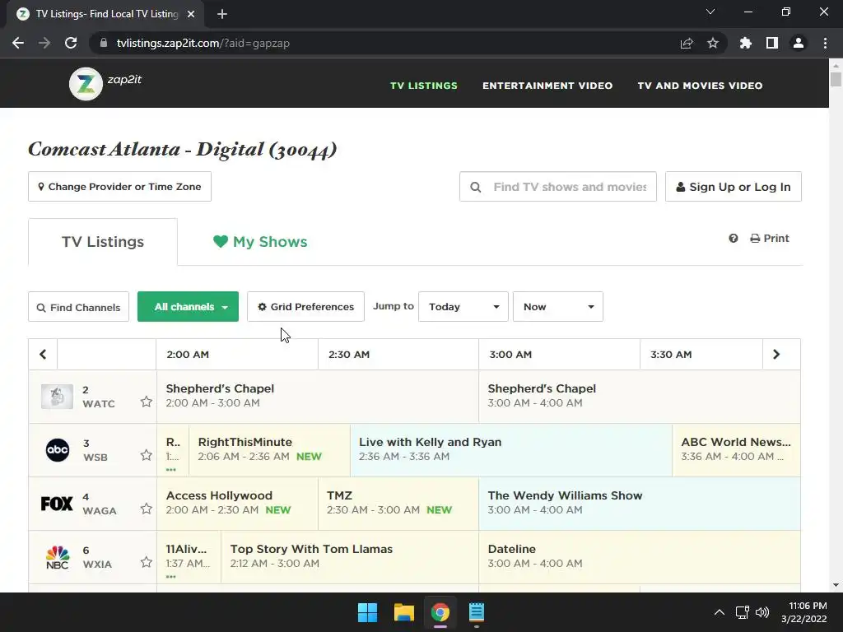Change Provider or Time Zone
The height and width of the screenshot is (632, 843).
coord(119,187)
